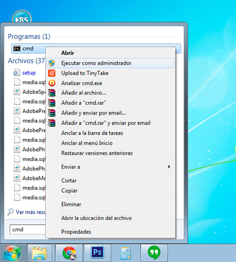Select Añadir a "cmd.rar" and send by email
This screenshot has width=236, height=262.
click(105, 123)
